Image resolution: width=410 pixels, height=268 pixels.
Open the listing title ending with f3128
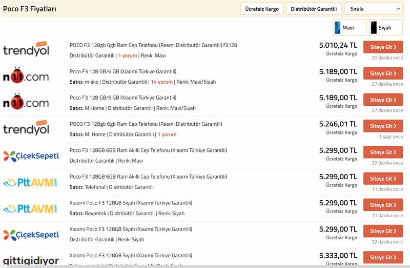153,45
